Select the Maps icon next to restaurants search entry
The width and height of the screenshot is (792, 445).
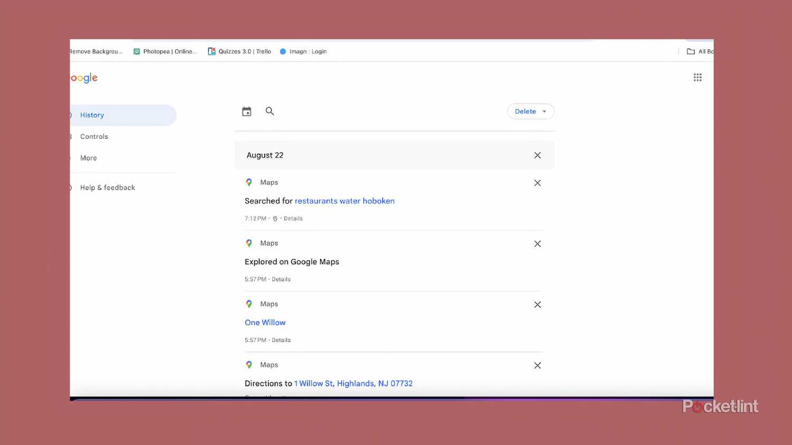(249, 182)
